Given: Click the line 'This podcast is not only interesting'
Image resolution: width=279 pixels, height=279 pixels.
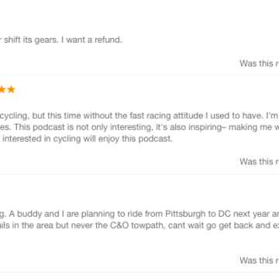Looking at the screenshot, I should 139,127.
